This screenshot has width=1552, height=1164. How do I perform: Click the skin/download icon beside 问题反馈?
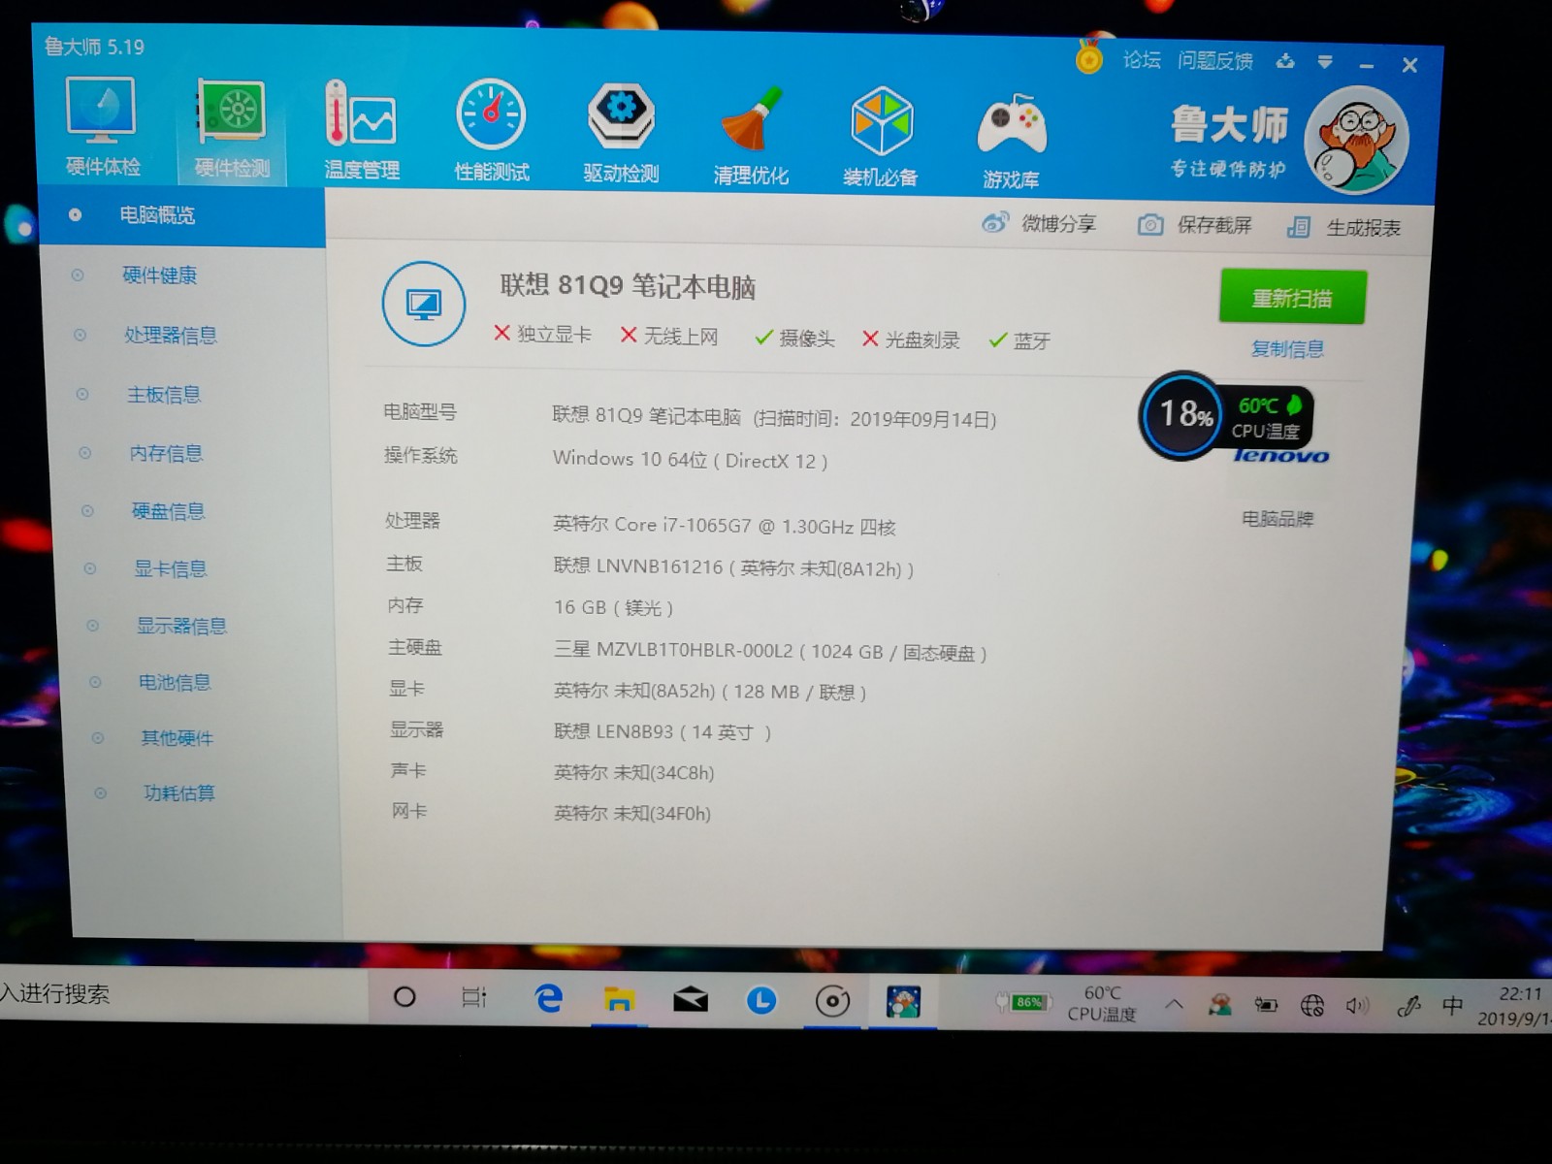(x=1285, y=61)
